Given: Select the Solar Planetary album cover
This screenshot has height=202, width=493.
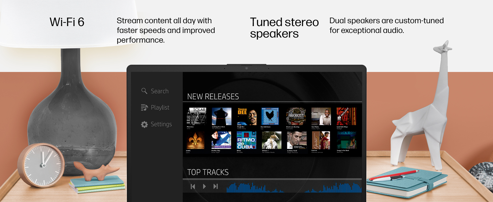Looking at the screenshot, I should tap(196, 116).
